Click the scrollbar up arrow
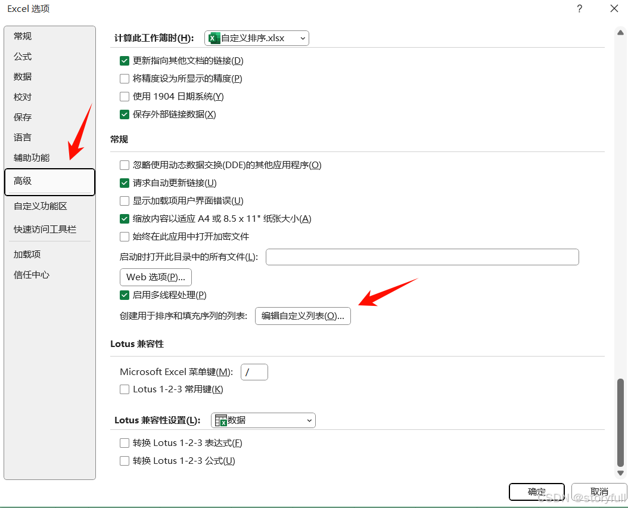Image resolution: width=628 pixels, height=508 pixels. coord(620,33)
